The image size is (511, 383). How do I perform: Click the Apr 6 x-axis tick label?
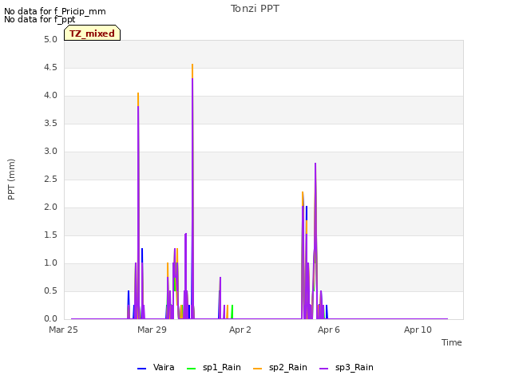(329, 330)
